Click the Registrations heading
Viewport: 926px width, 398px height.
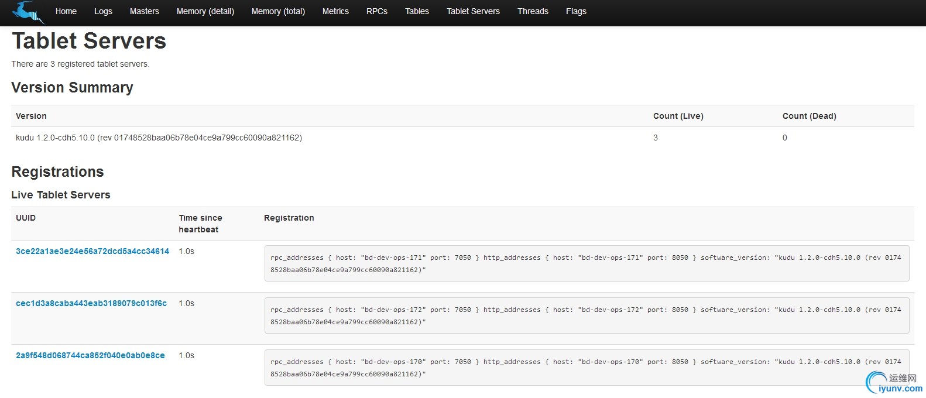pyautogui.click(x=57, y=171)
